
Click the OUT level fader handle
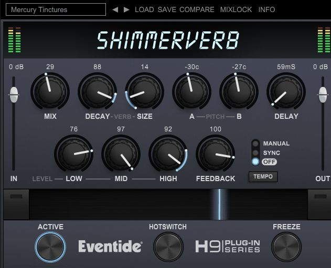[323, 95]
